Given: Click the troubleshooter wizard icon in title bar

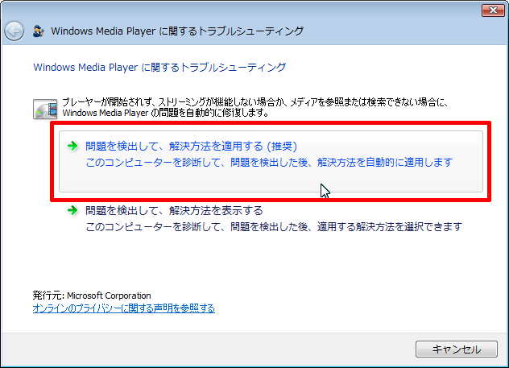Looking at the screenshot, I should coord(39,31).
